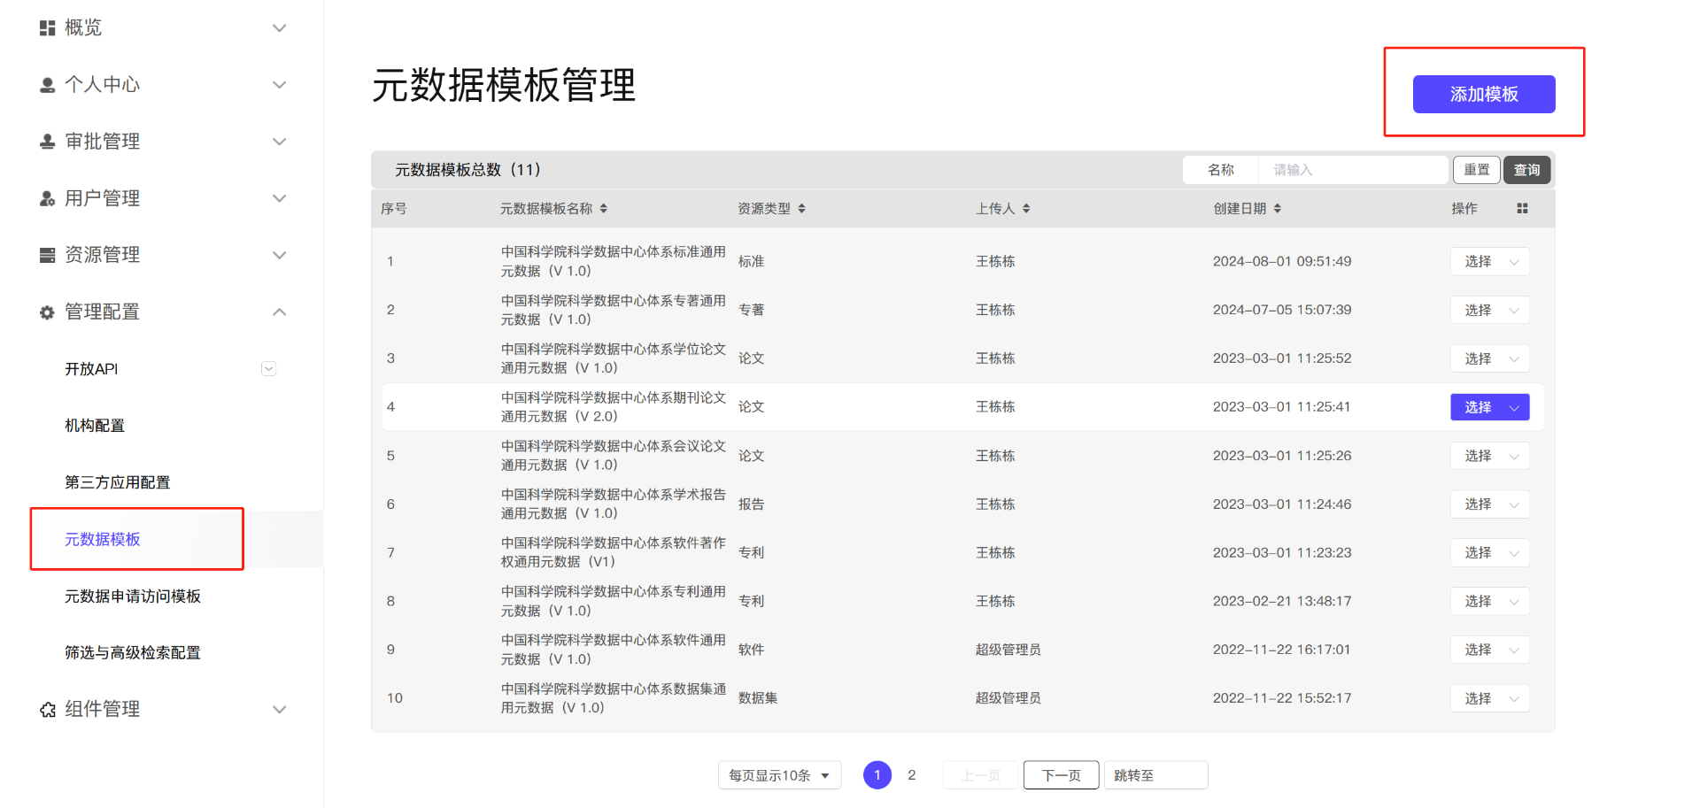
Task: Open 筛选与高级检索配置 menu item
Action: pos(133,653)
